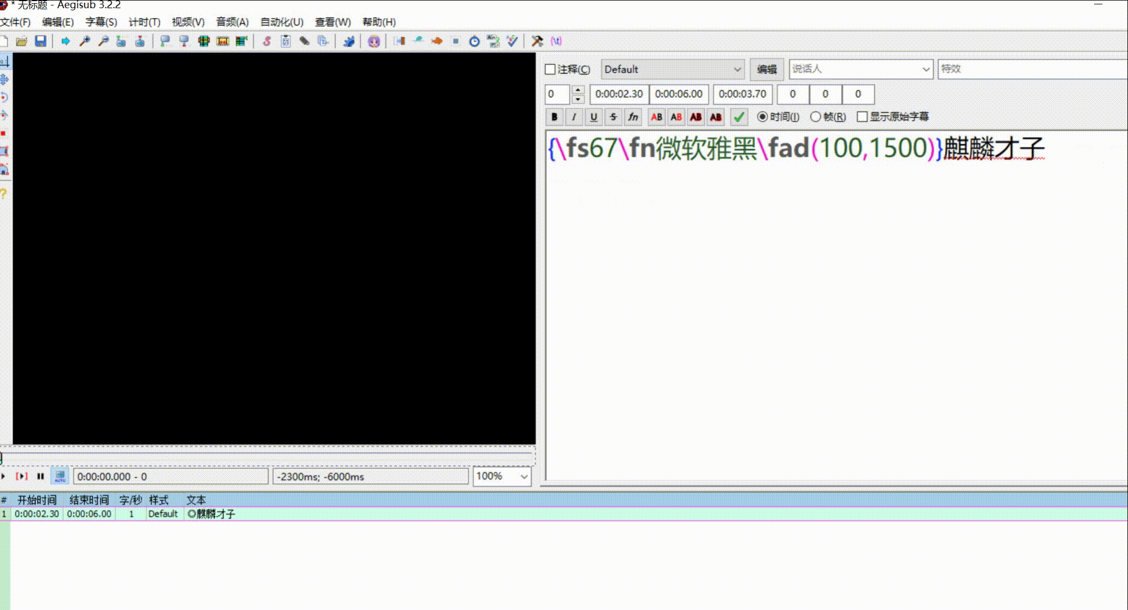Open the Styles Manager icon

[x=267, y=41]
